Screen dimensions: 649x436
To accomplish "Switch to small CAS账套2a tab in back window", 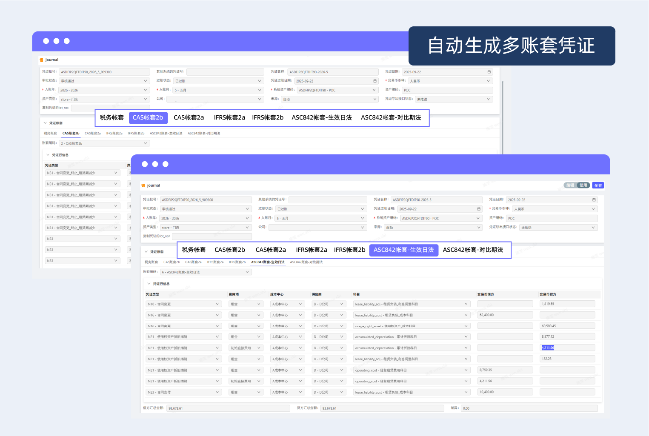I will (x=93, y=133).
